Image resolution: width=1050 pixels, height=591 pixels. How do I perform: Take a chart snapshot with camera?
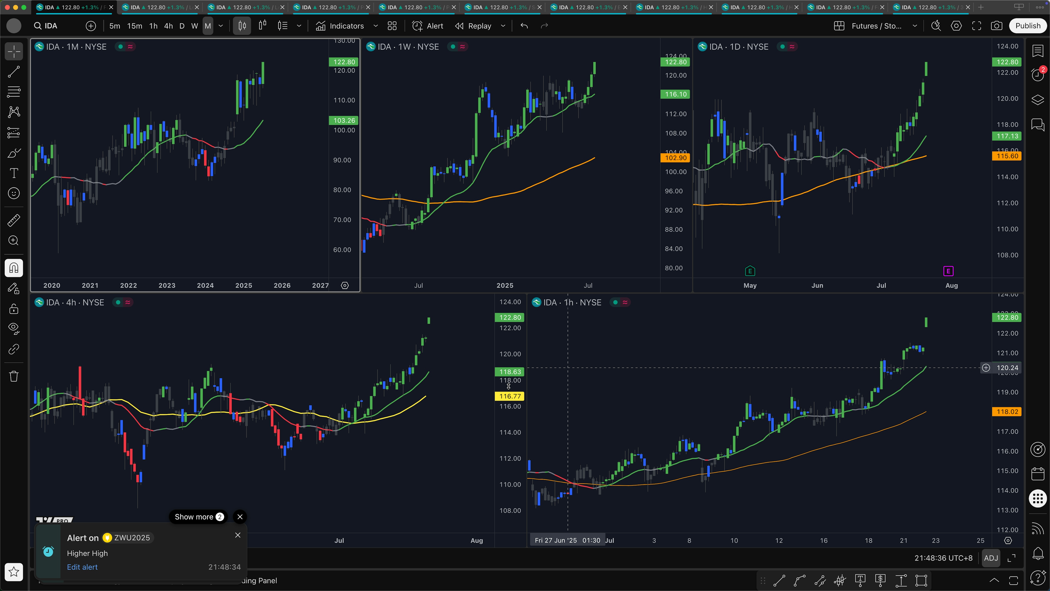pos(997,26)
